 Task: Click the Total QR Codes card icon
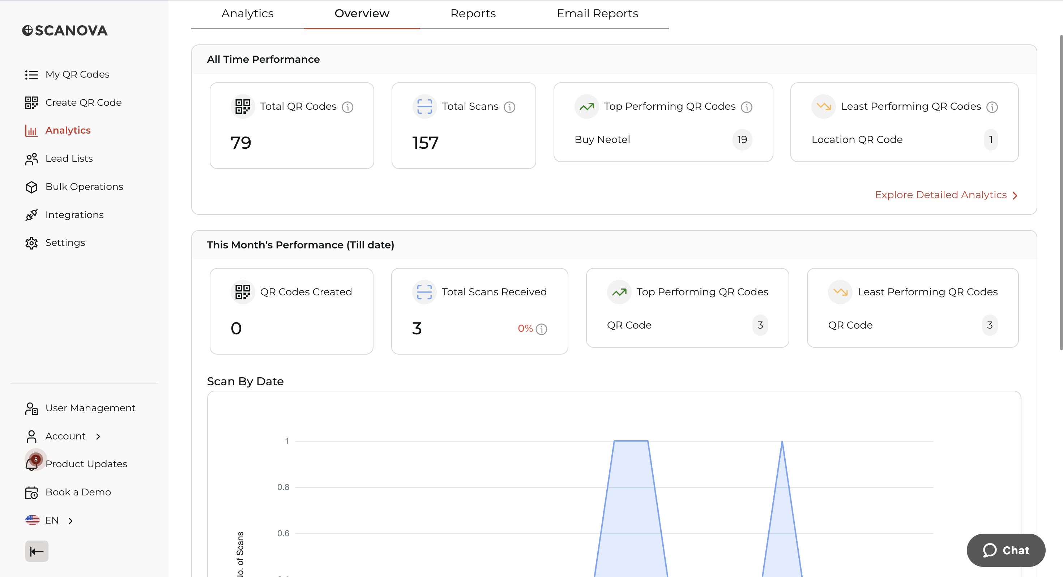[243, 106]
